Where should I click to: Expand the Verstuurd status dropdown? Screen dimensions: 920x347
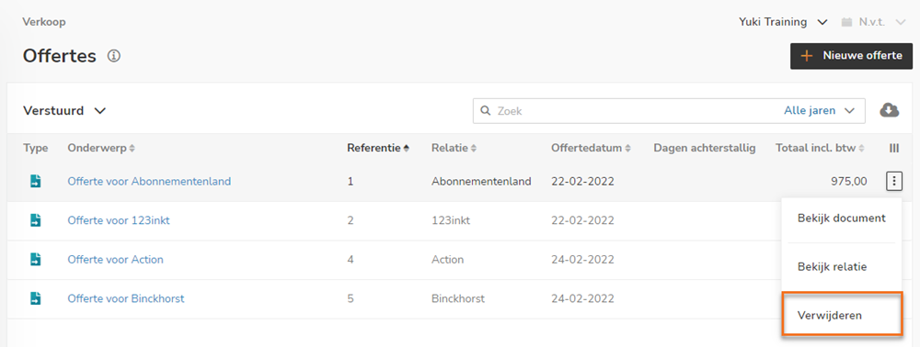coord(64,110)
